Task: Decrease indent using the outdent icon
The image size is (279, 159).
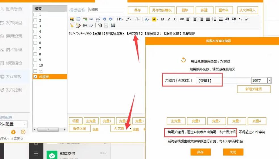Action: click(x=234, y=19)
